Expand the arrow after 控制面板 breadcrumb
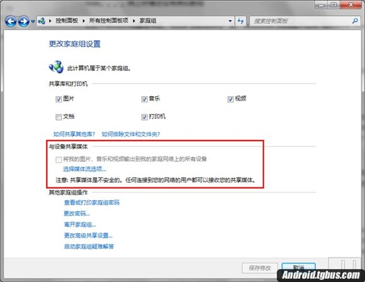Screen dimensions: 365x282 coord(84,21)
